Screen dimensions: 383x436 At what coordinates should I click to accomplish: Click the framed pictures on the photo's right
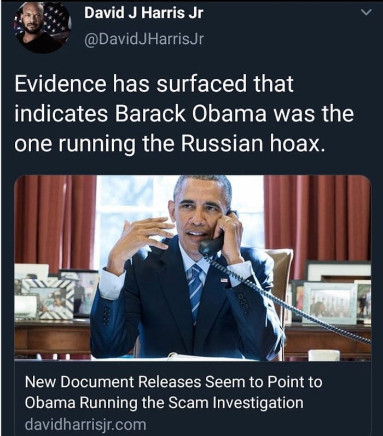click(331, 298)
